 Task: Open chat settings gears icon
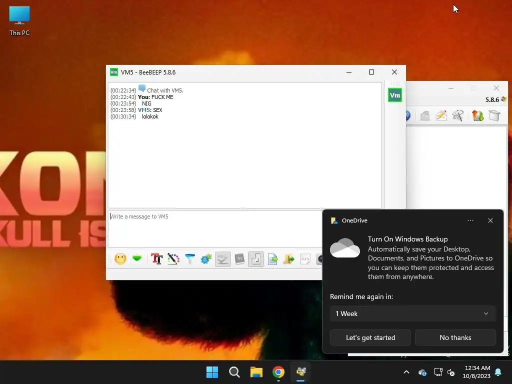(x=206, y=259)
